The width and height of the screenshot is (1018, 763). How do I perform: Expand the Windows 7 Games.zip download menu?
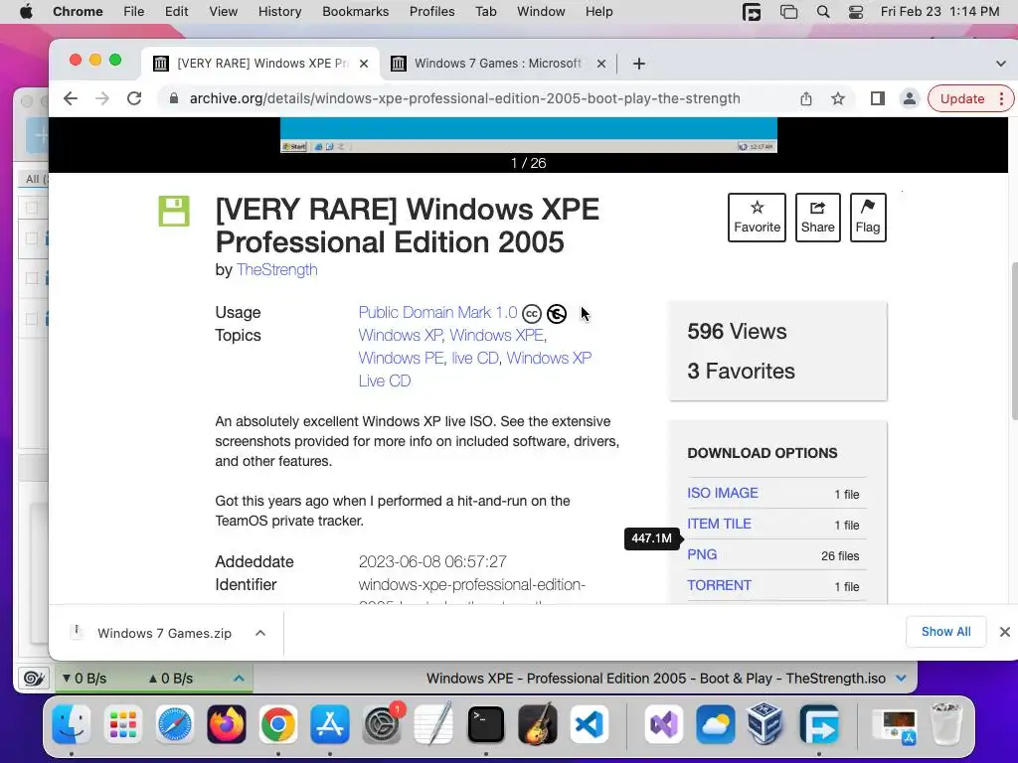click(x=260, y=633)
